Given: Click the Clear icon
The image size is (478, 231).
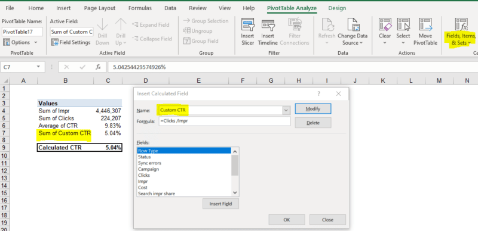Looking at the screenshot, I should [x=385, y=24].
